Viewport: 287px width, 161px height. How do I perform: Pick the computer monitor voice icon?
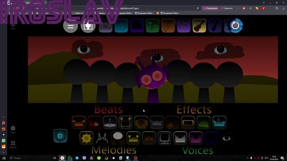[x=165, y=138]
